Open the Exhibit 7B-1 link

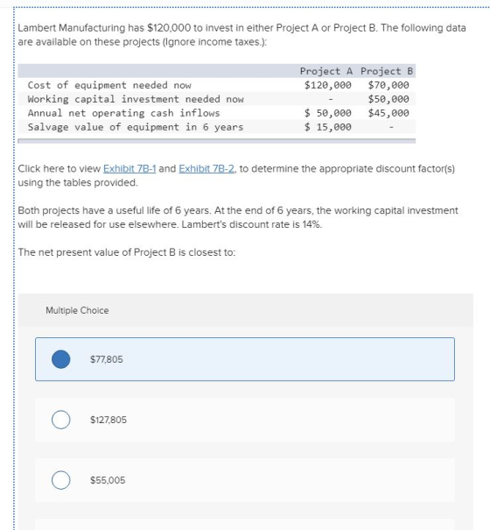click(x=129, y=168)
